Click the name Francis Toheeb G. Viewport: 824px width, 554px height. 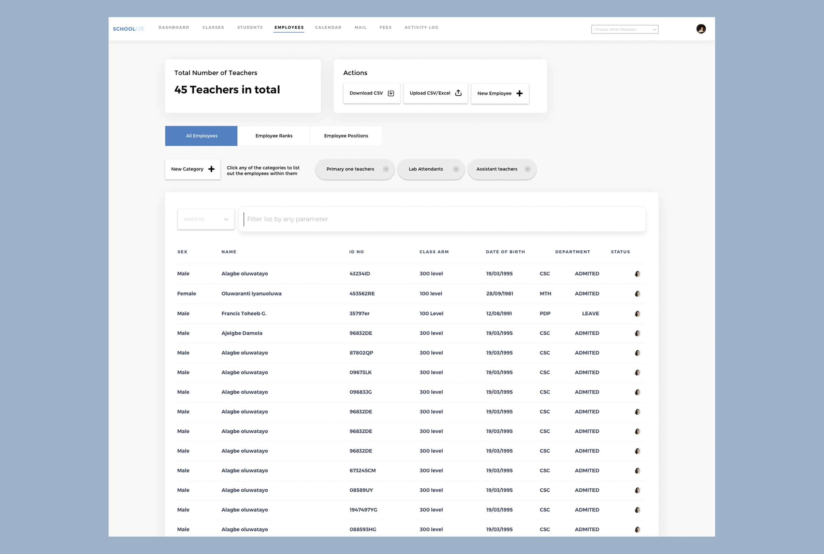tap(244, 314)
